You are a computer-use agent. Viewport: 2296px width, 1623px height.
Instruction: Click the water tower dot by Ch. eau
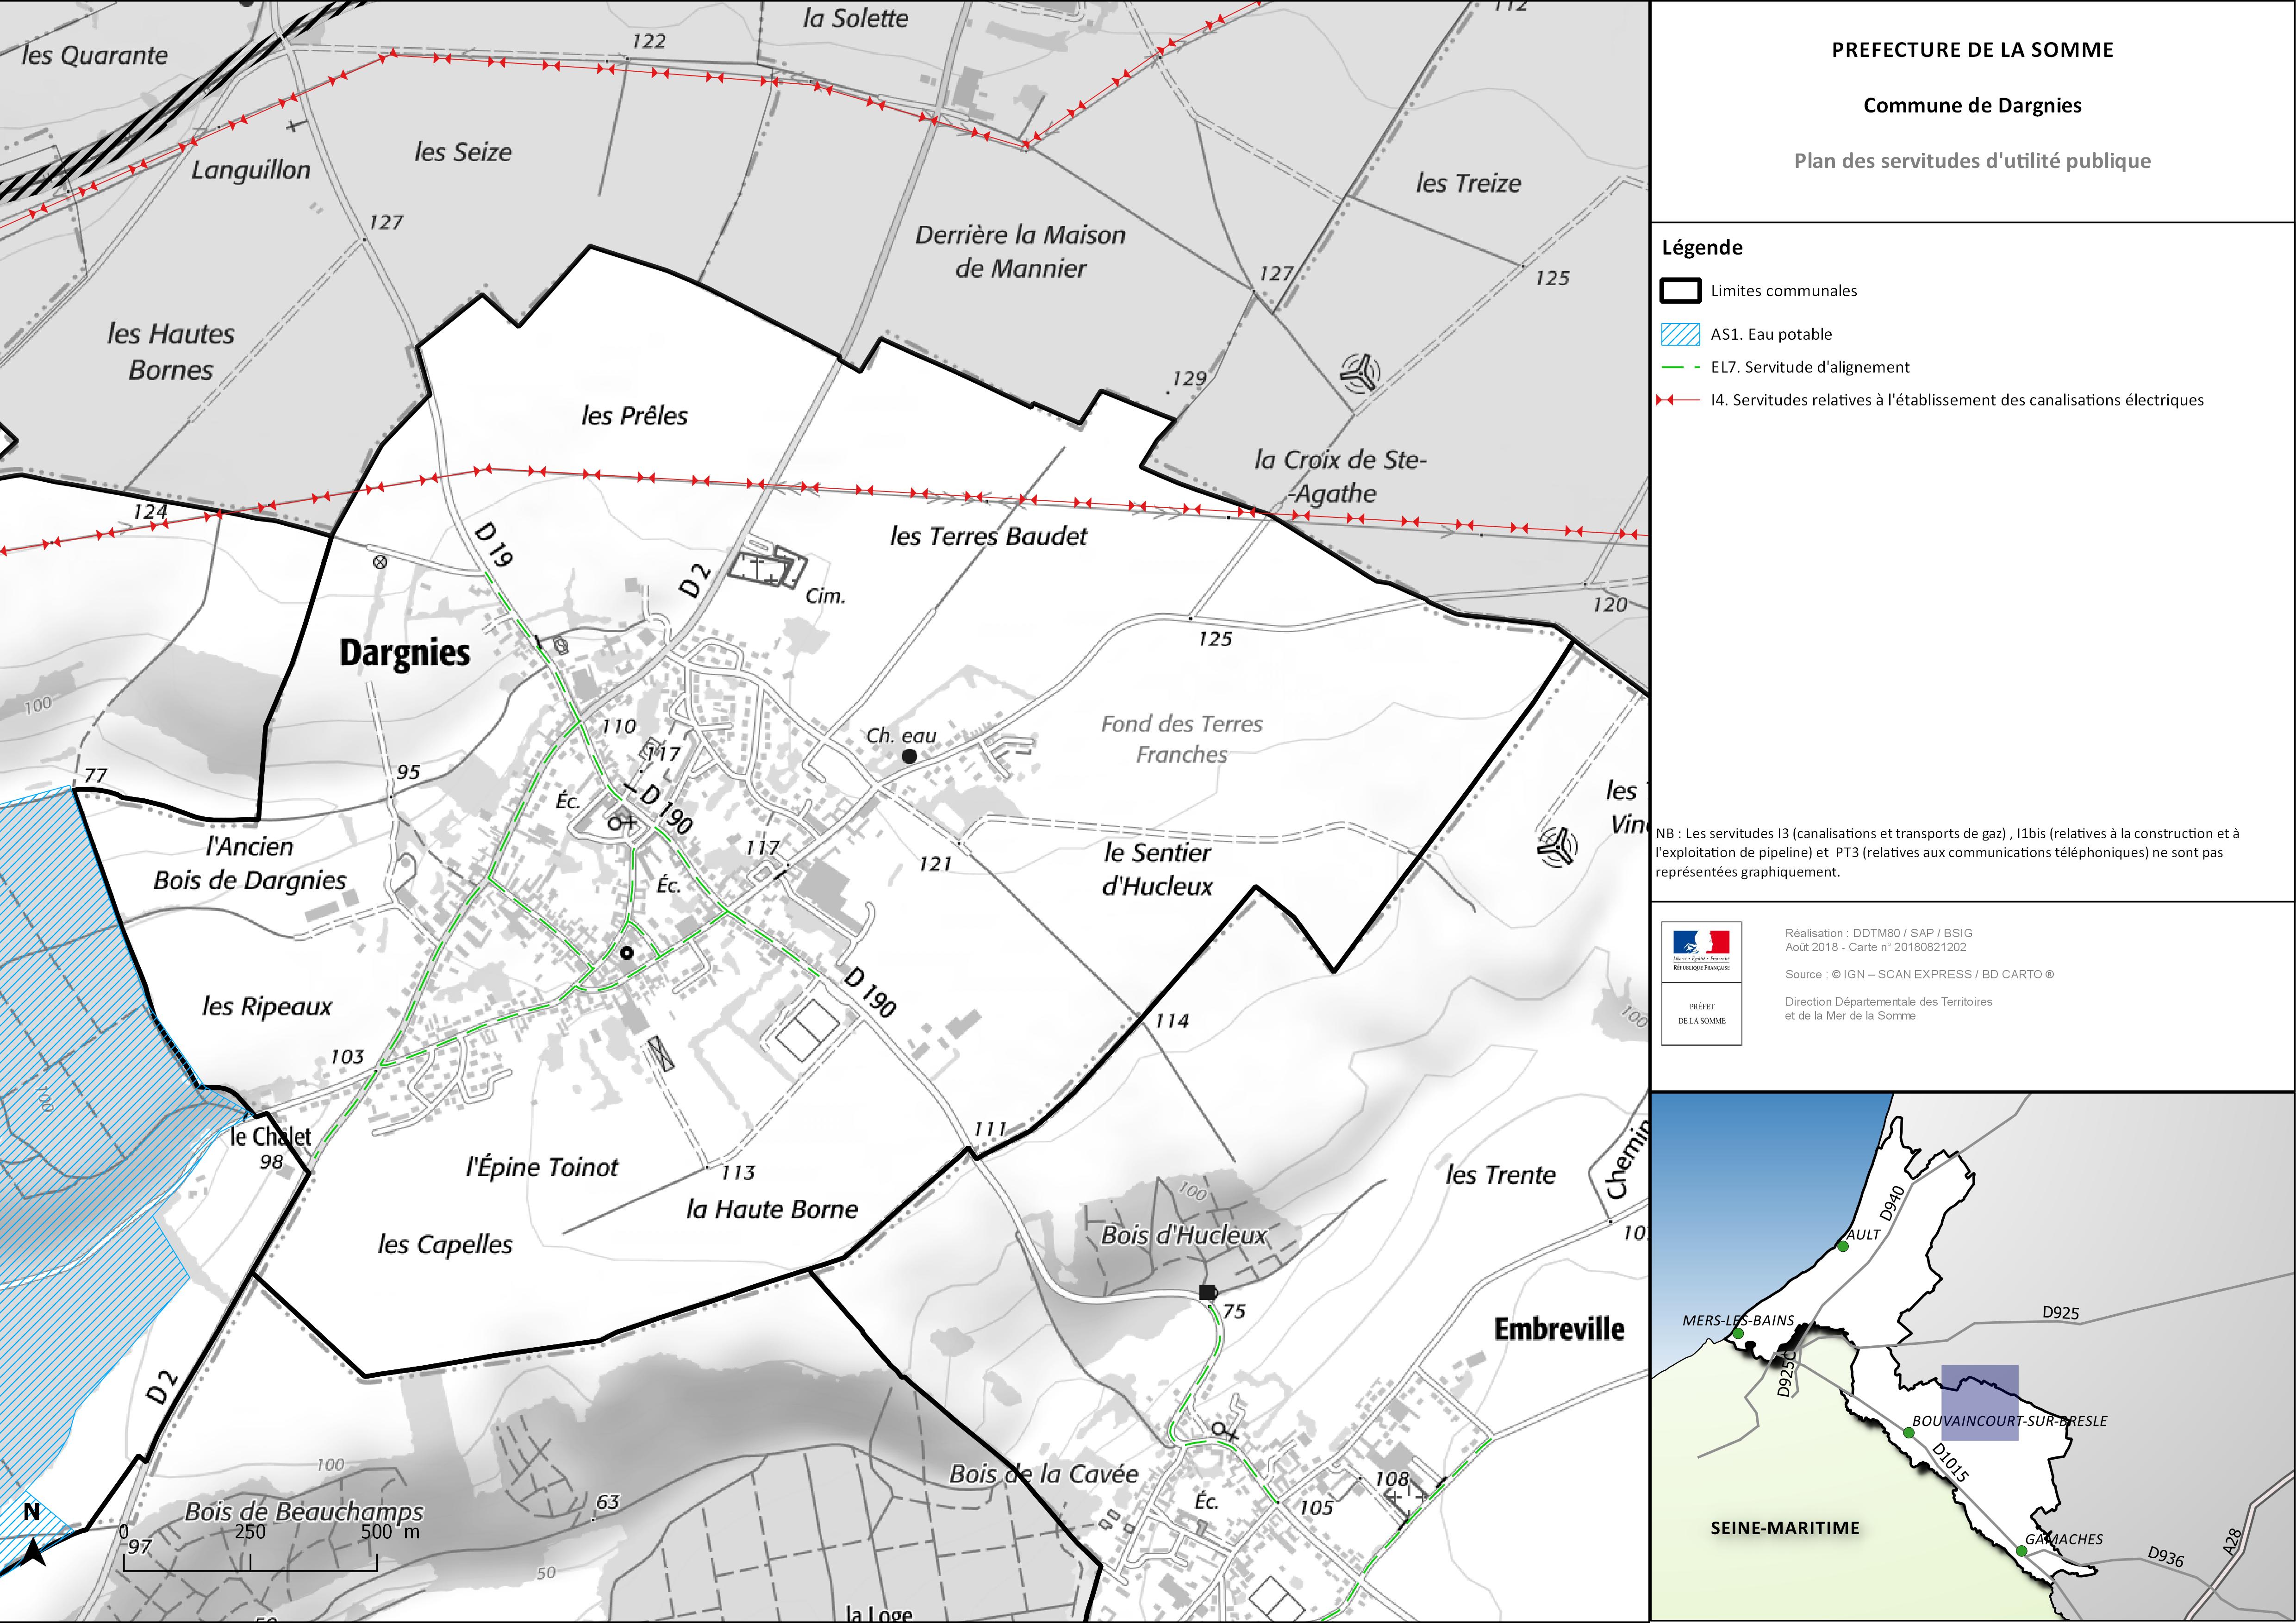(x=909, y=756)
